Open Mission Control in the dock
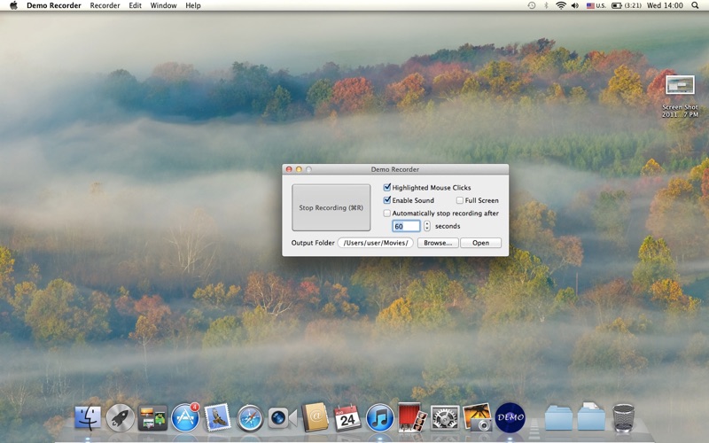The width and height of the screenshot is (709, 443). click(x=152, y=417)
